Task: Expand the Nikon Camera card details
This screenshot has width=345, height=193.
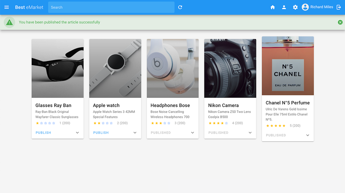Action: tap(250, 133)
